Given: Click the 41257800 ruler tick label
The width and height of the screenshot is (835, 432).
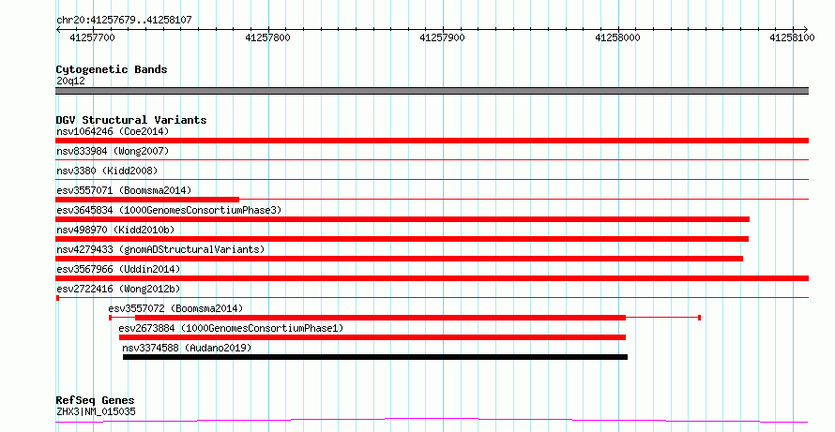Looking at the screenshot, I should (x=267, y=37).
